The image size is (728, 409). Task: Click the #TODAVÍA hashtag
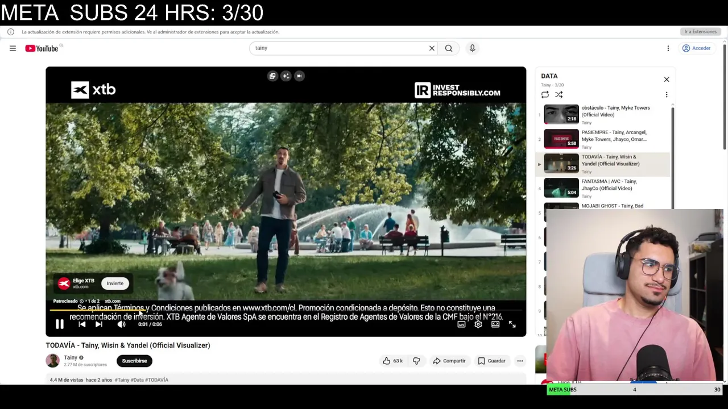pyautogui.click(x=156, y=380)
